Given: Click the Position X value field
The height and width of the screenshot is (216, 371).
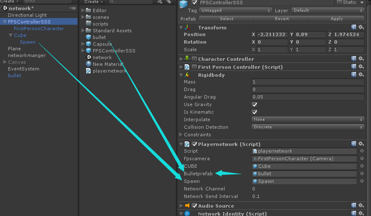Looking at the screenshot, I should [272, 34].
